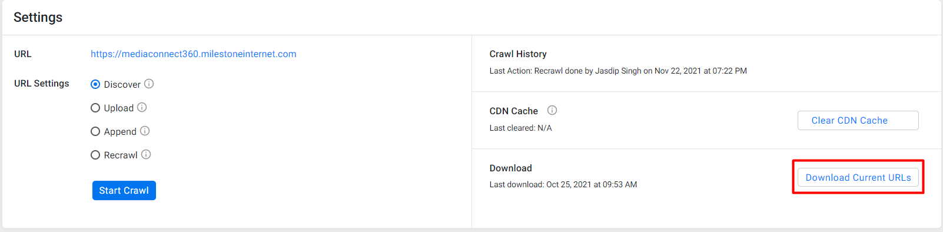Show the CDN Cache info icon tooltip
943x232 pixels.
[552, 110]
